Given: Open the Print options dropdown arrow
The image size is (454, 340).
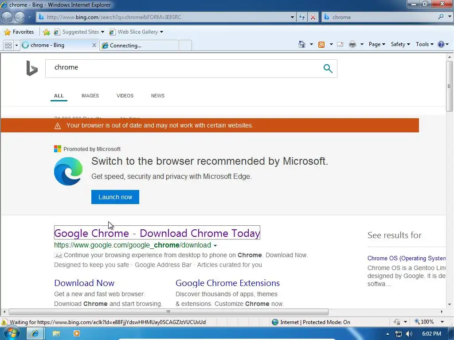Looking at the screenshot, I should tap(362, 44).
